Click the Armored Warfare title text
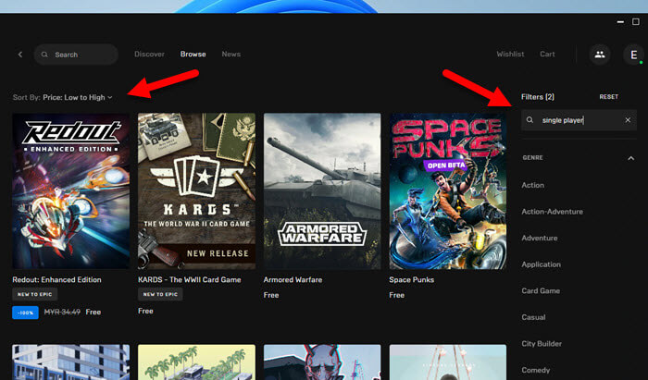The image size is (648, 380). pyautogui.click(x=293, y=280)
